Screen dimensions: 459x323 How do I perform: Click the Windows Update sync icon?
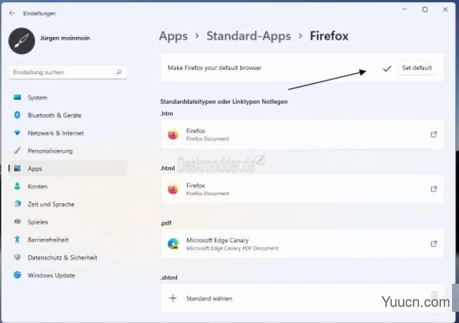[17, 275]
